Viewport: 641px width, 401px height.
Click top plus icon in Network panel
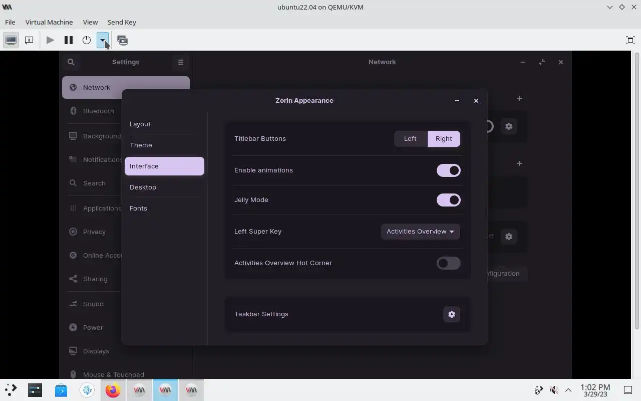click(x=519, y=98)
